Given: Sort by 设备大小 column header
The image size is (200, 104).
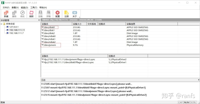Looking at the screenshot, I should (79, 24).
